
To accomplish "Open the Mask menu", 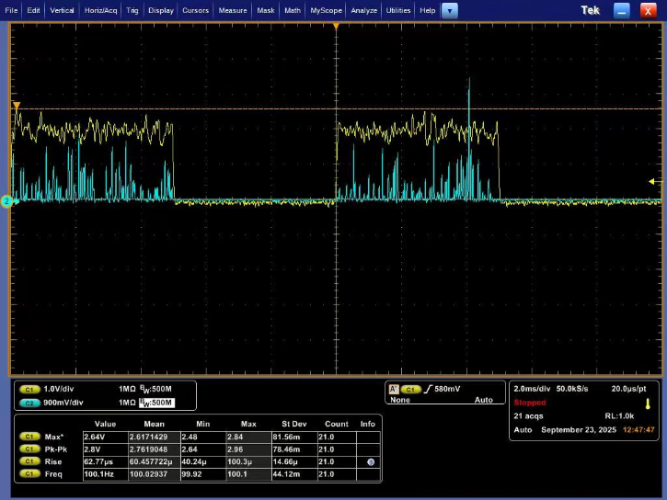I will 266,10.
